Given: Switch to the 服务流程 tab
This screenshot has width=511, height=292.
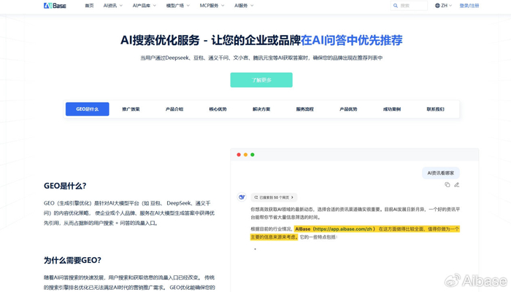Looking at the screenshot, I should (x=304, y=109).
